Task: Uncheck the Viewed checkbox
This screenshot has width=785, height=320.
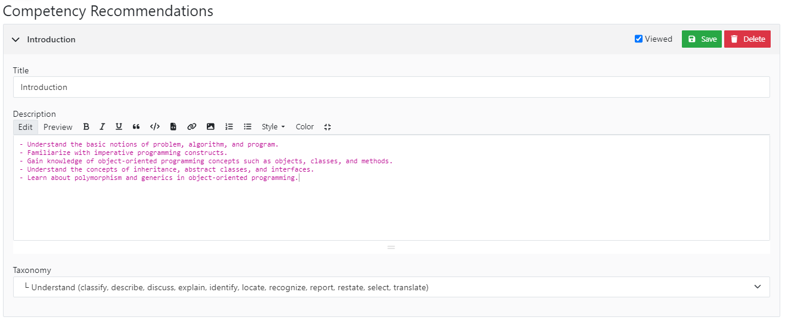Action: coord(639,39)
